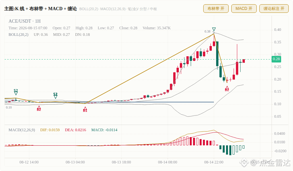
Task: Click the MID: 0.27 Bollinger value
Action: point(61,35)
